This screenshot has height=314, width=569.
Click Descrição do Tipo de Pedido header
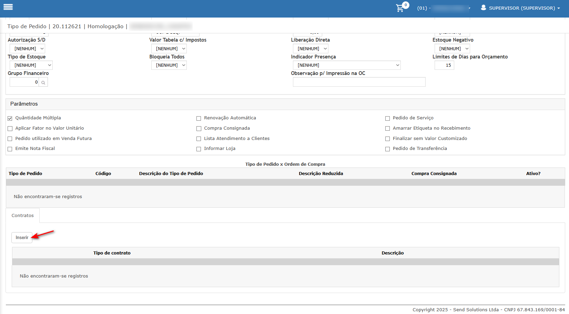coord(171,174)
